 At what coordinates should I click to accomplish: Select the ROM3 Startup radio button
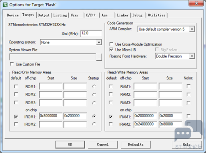click(94, 103)
